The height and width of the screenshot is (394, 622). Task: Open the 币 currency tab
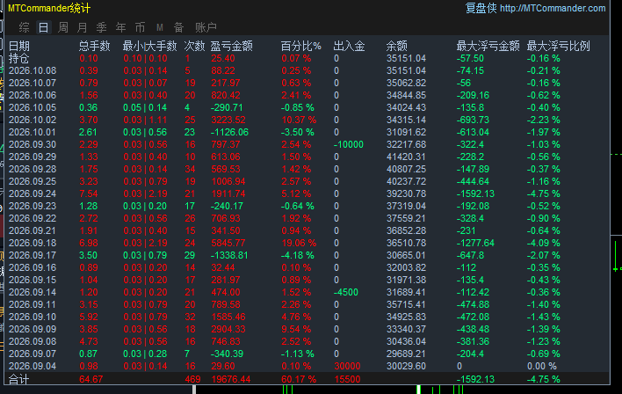coord(140,27)
